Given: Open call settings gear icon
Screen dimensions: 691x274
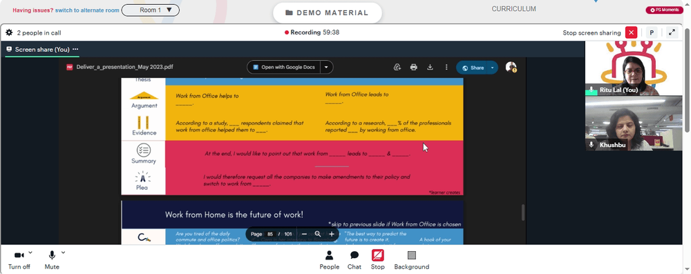Looking at the screenshot, I should [x=9, y=32].
